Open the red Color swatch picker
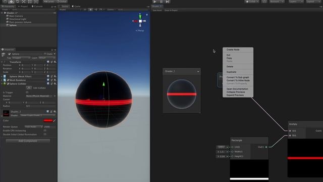Screen dimensions: 323x182 click(48, 120)
